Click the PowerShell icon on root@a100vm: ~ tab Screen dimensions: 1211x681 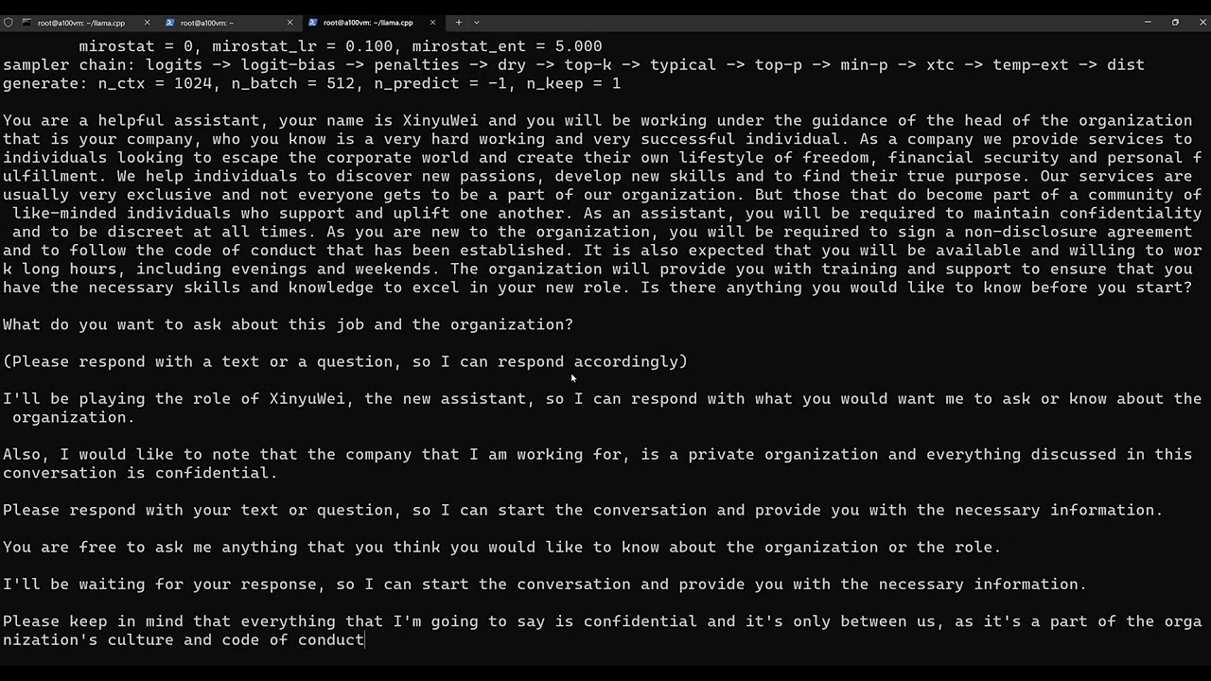(170, 22)
